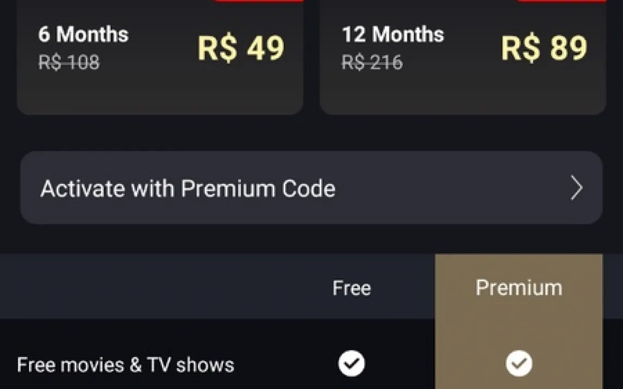Select the Premium column header

pos(519,287)
